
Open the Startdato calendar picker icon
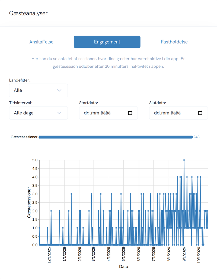click(130, 113)
